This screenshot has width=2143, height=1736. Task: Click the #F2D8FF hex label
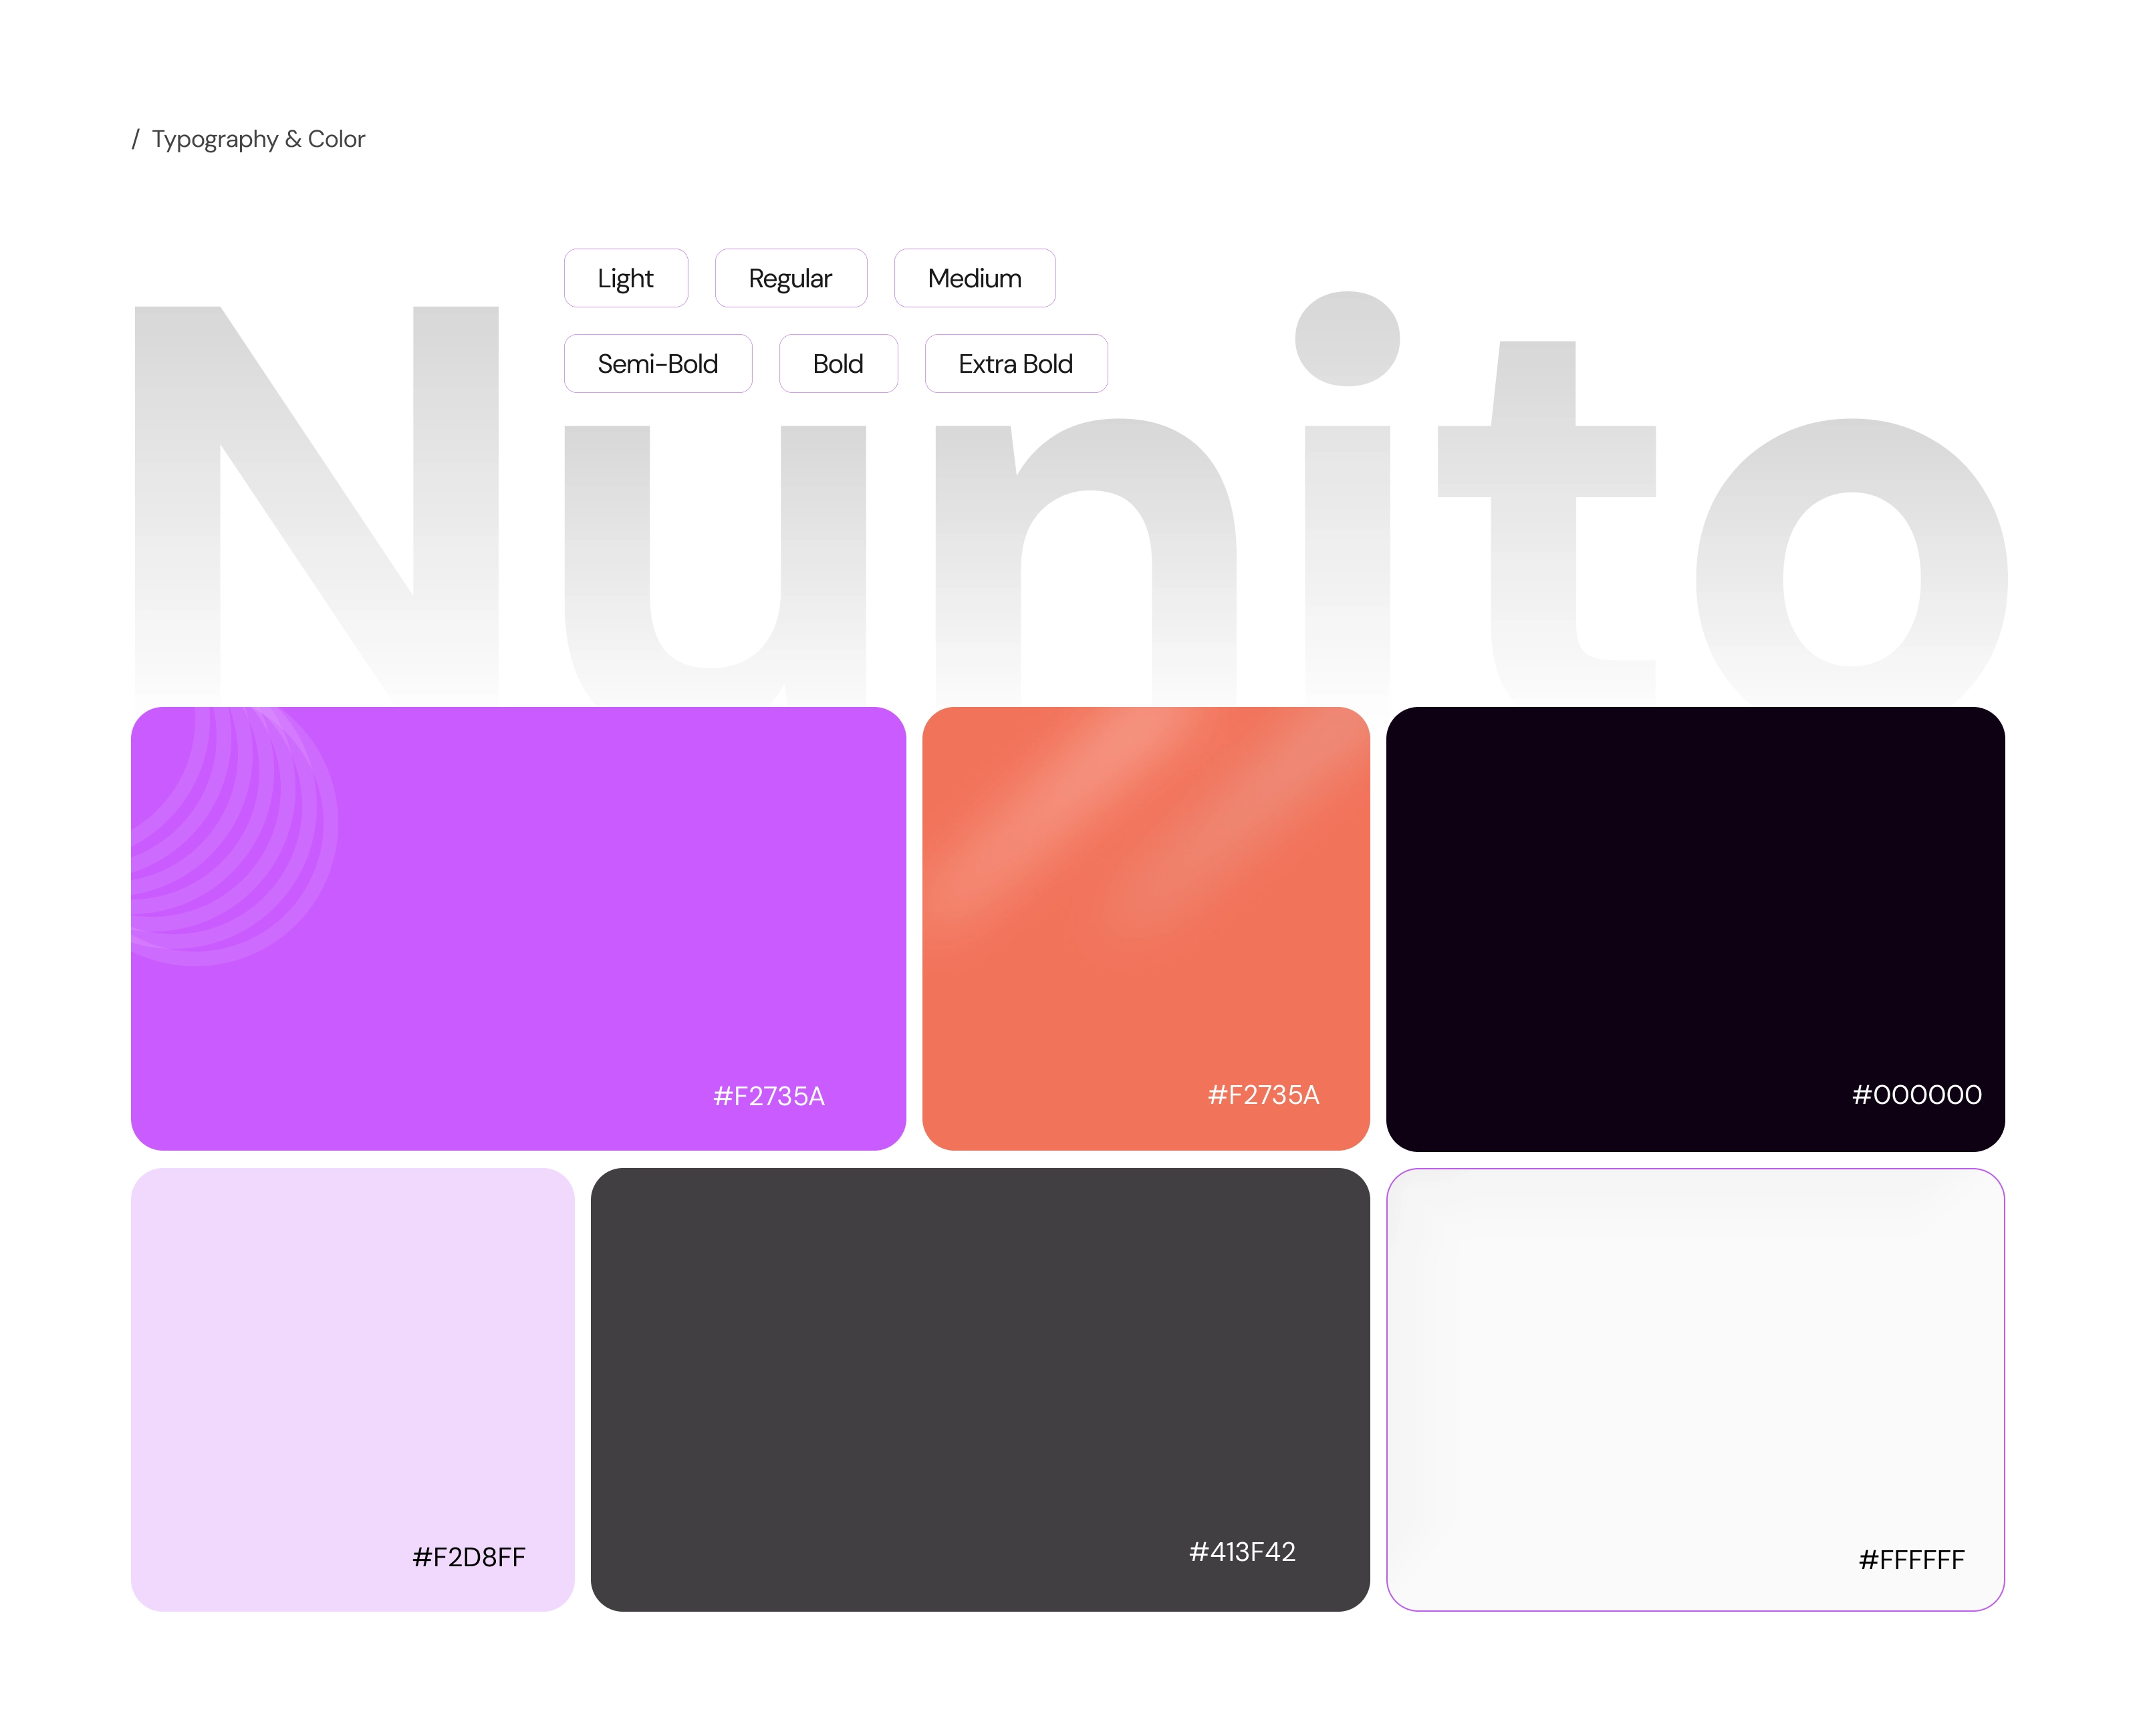point(468,1557)
